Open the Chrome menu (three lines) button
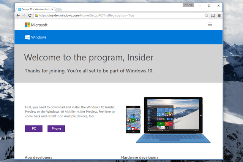The height and width of the screenshot is (162, 243). 219,15
